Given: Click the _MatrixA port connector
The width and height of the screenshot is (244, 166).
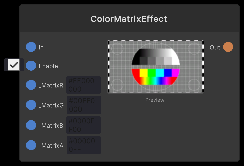Looking at the screenshot, I should point(31,145).
